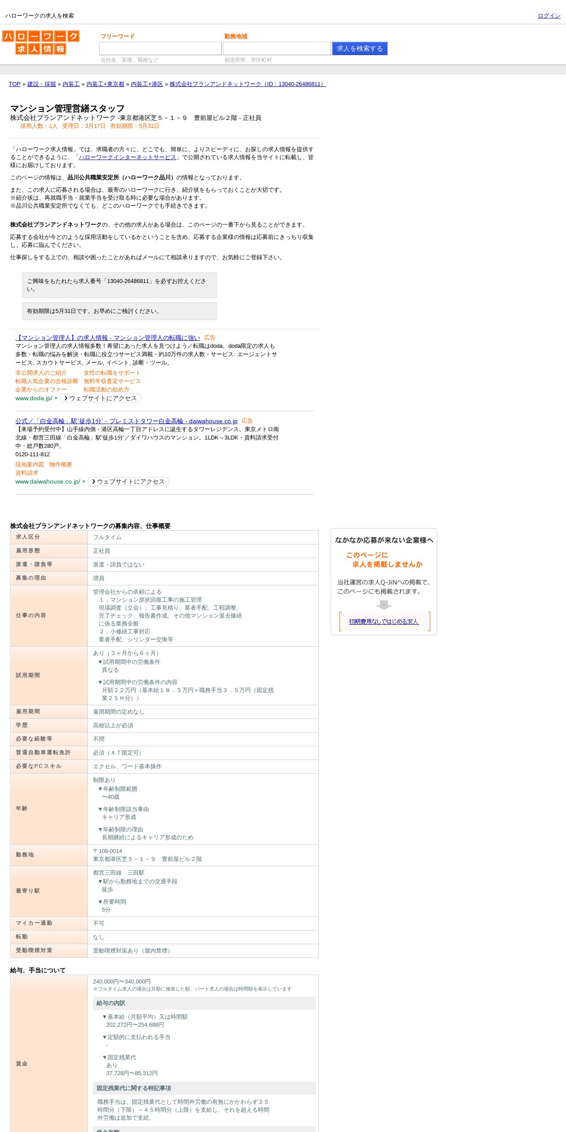566x1132 pixels.
Task: Click 募集の理由 value 増員
Action: pos(99,578)
